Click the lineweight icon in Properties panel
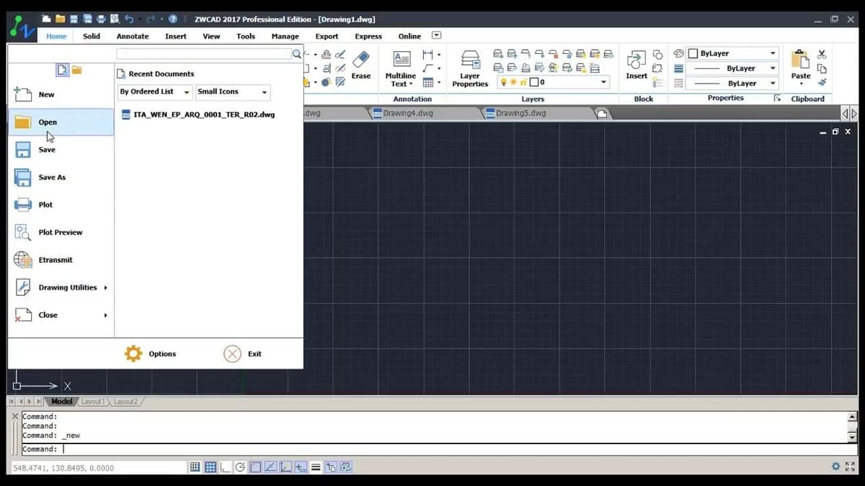This screenshot has height=486, width=865. [678, 68]
